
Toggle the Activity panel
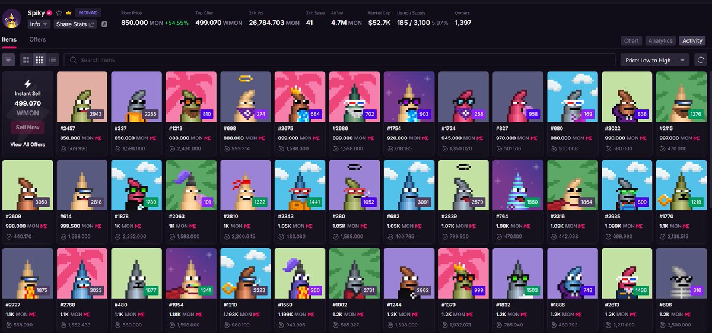[x=692, y=40]
